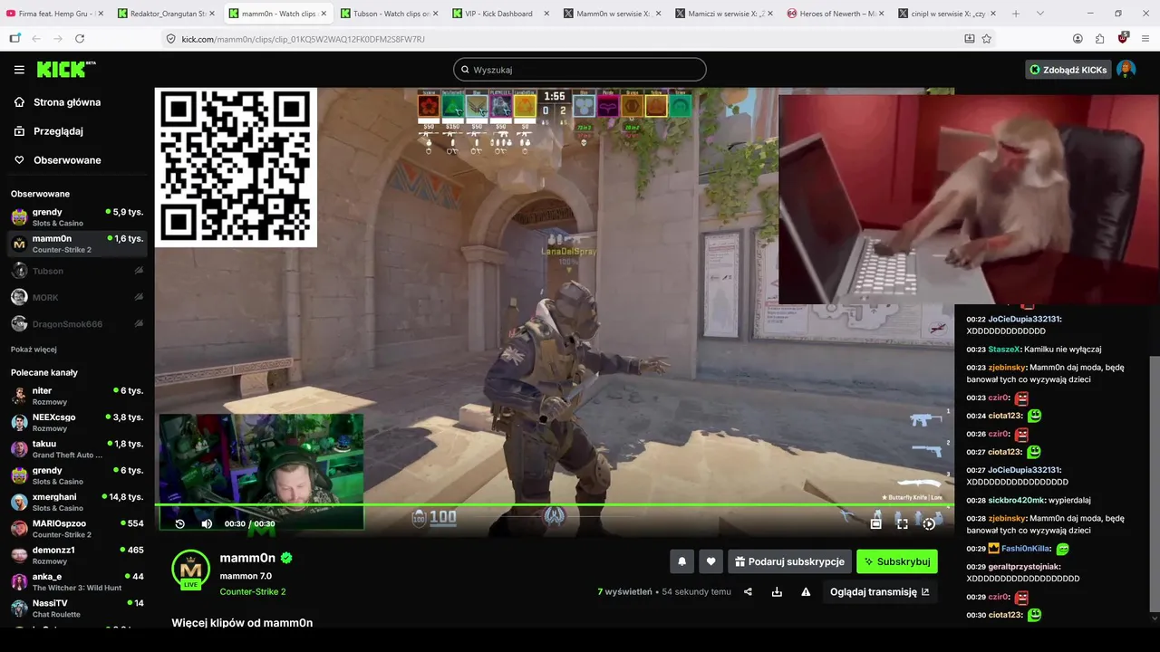Screen dimensions: 1160x652
Task: Click Oglądaj transmisję link
Action: [x=879, y=592]
